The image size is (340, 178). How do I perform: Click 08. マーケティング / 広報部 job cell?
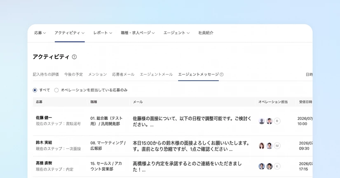click(108, 145)
